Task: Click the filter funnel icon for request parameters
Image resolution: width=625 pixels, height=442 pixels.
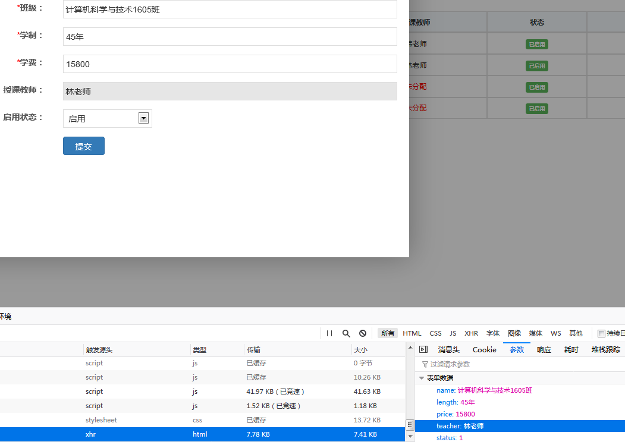Action: [425, 364]
